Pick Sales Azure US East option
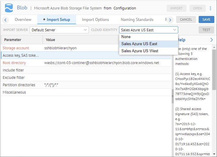 point(139,44)
